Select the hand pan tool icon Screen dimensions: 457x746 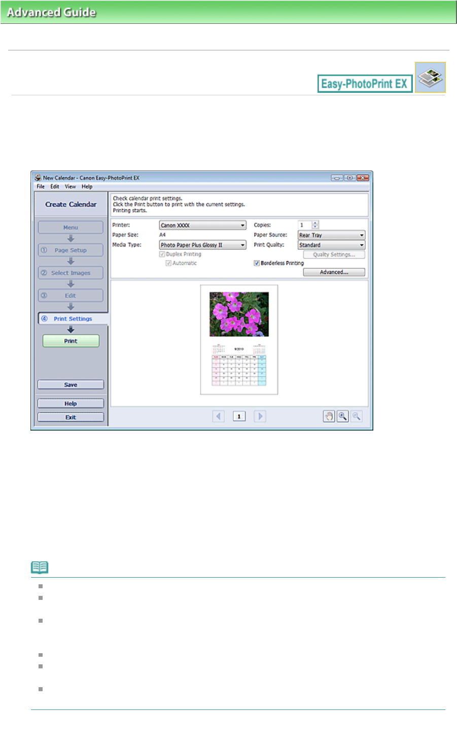[x=329, y=416]
